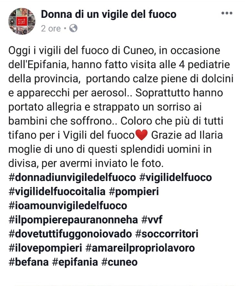Open the #ilovepompieri hashtag

pyautogui.click(x=45, y=248)
